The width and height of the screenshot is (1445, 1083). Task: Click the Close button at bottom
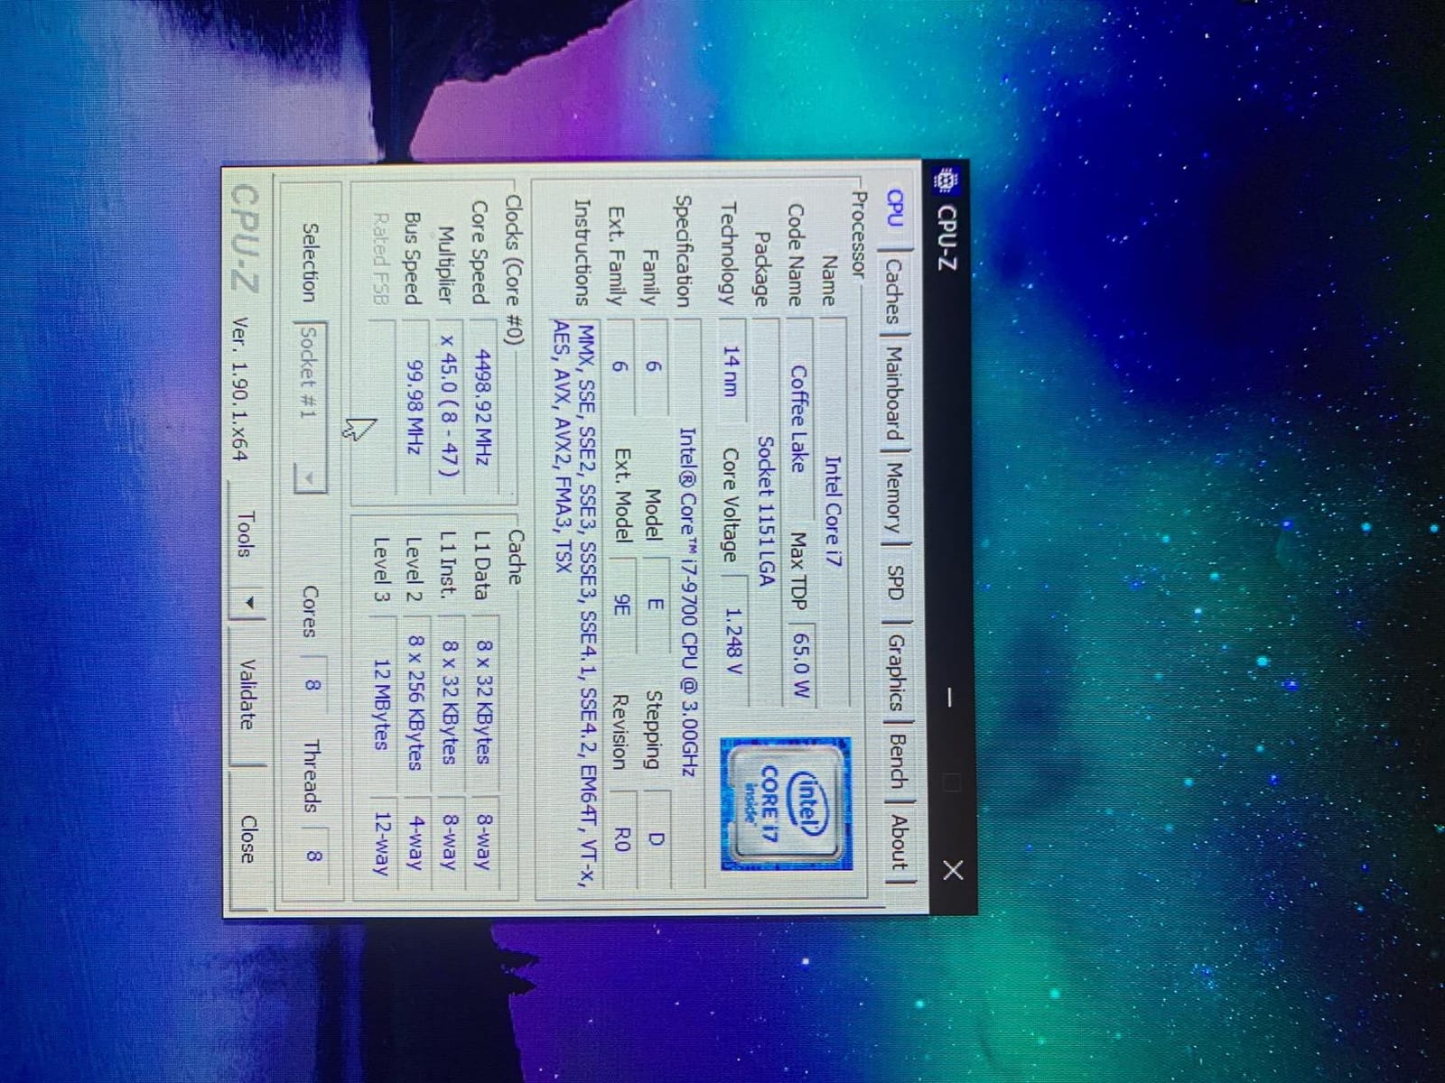pos(248,840)
